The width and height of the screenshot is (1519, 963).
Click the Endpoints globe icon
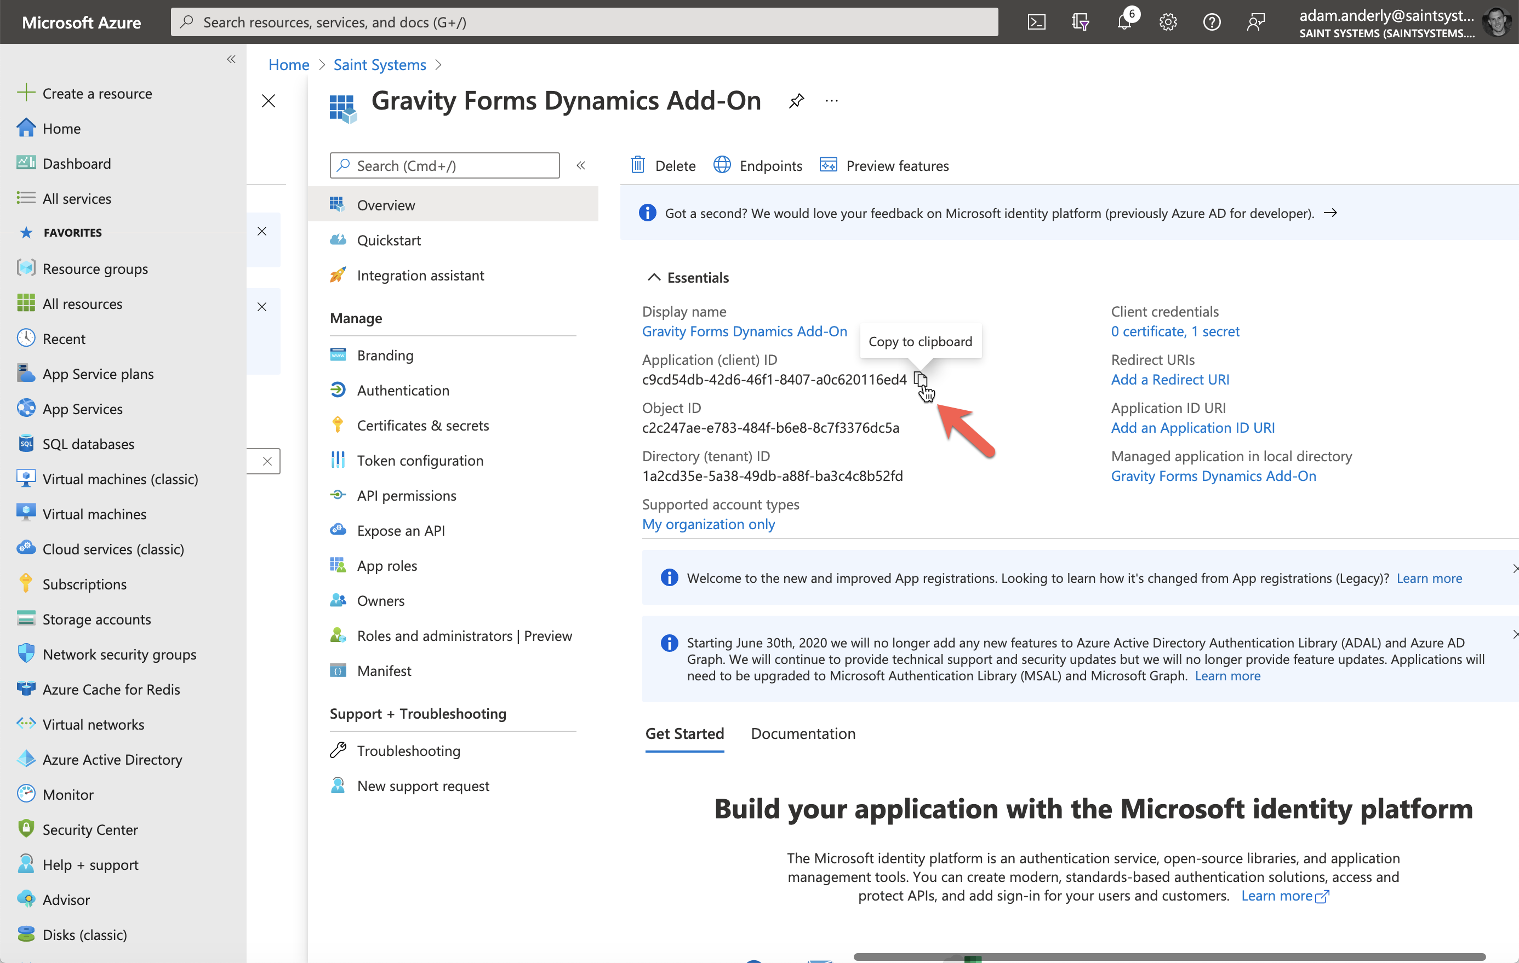click(x=722, y=165)
